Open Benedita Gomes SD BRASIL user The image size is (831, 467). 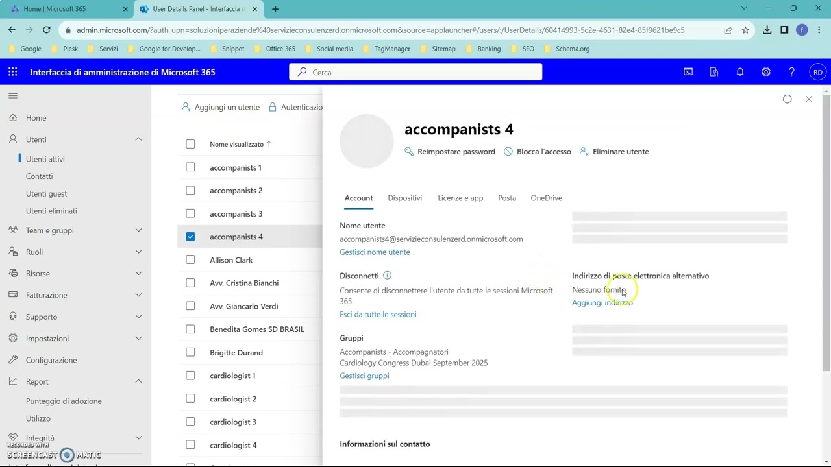click(257, 329)
